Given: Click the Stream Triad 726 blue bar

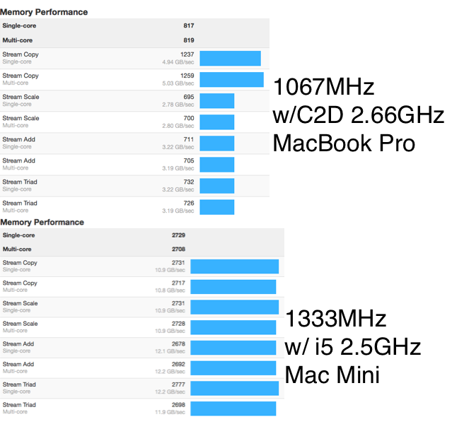Looking at the screenshot, I should tap(217, 207).
